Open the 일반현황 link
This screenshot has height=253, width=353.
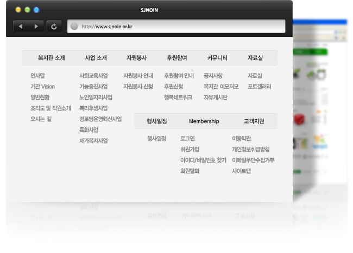tap(40, 98)
